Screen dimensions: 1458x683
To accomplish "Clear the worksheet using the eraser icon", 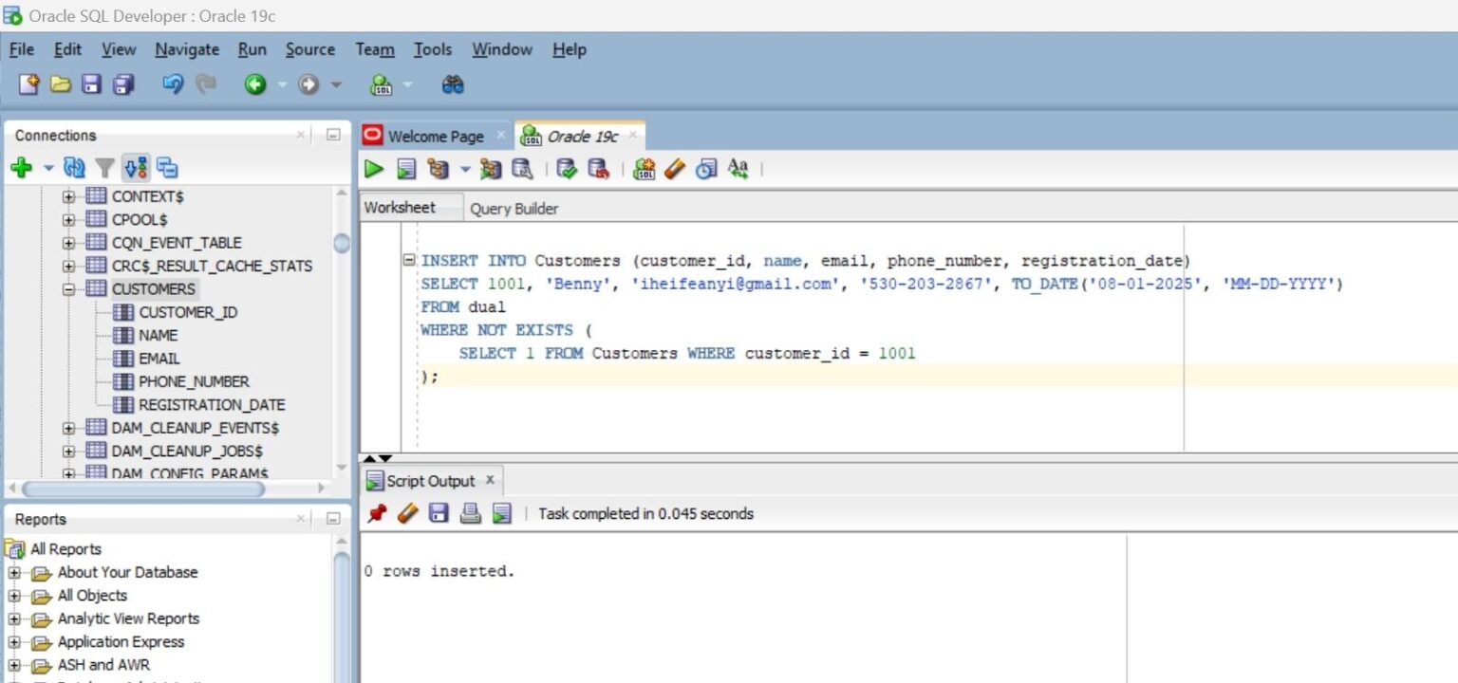I will [x=672, y=169].
